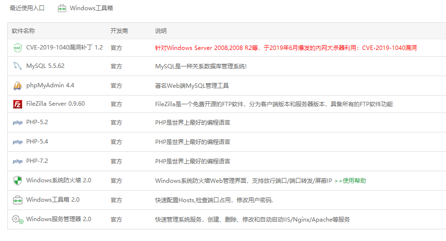The image size is (446, 241).
Task: Select the PHP-7.2 software name
Action: click(x=37, y=161)
